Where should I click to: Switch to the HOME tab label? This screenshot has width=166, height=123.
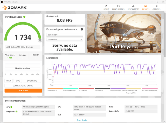click(x=106, y=9)
